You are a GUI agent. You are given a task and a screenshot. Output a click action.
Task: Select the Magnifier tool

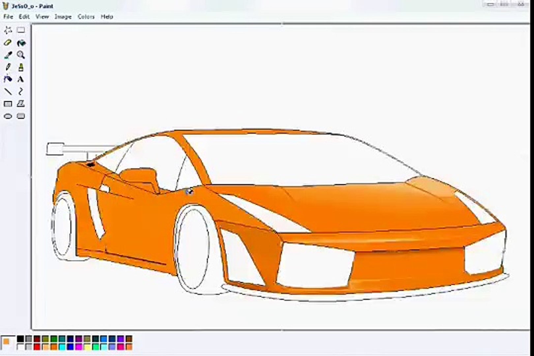21,54
